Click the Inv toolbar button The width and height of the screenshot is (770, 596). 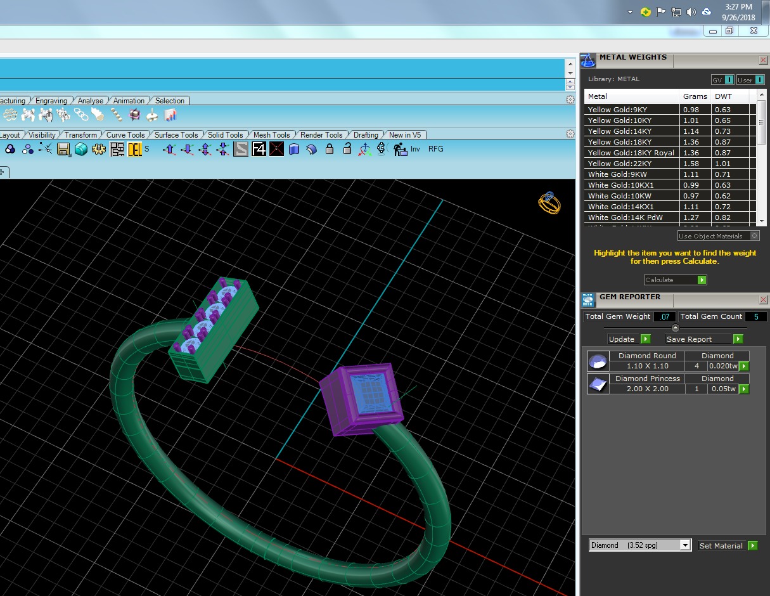coord(415,149)
